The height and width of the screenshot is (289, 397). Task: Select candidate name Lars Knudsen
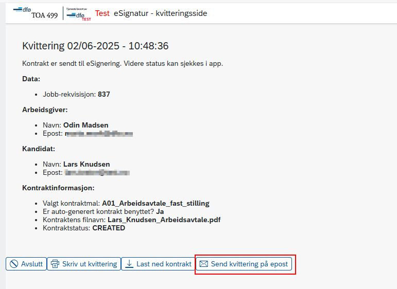coord(87,165)
